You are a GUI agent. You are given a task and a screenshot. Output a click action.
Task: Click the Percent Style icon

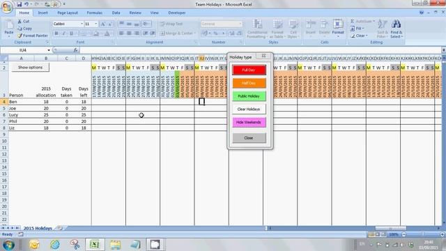click(215, 33)
